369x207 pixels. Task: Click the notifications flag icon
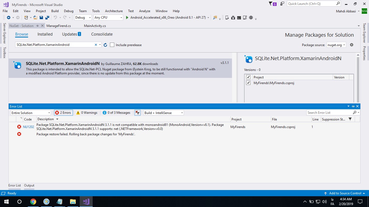pos(271,4)
